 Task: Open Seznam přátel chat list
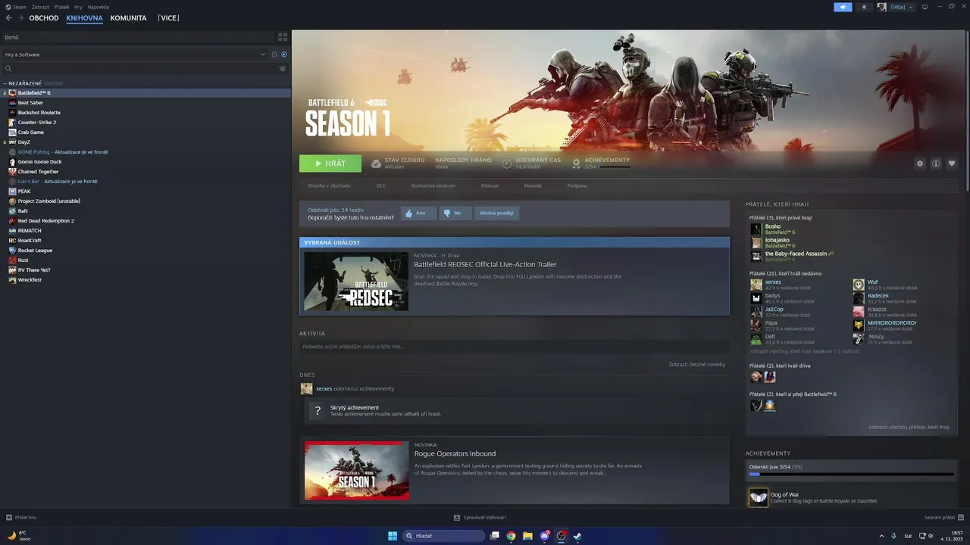click(943, 518)
